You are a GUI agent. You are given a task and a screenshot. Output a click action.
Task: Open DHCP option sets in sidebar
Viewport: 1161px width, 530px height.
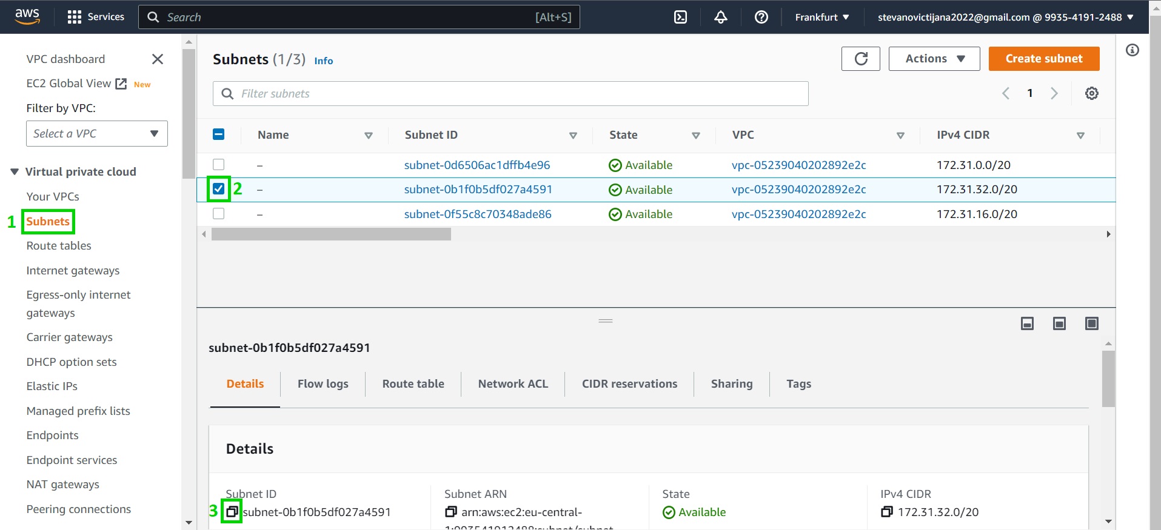pyautogui.click(x=72, y=362)
